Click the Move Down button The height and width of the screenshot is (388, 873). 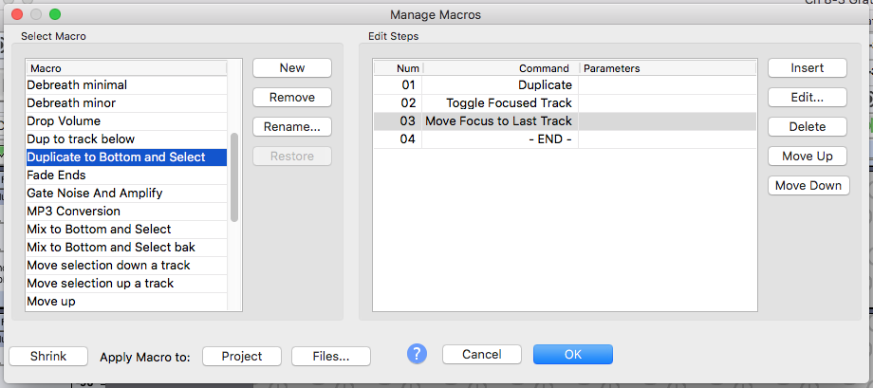808,186
